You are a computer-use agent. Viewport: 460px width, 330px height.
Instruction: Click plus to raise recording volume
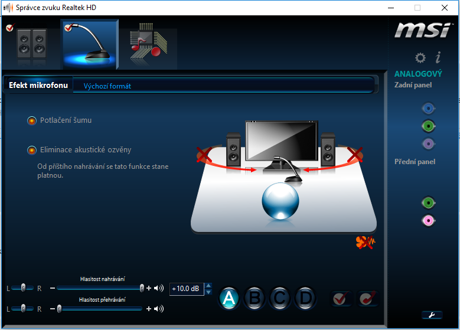(149, 288)
